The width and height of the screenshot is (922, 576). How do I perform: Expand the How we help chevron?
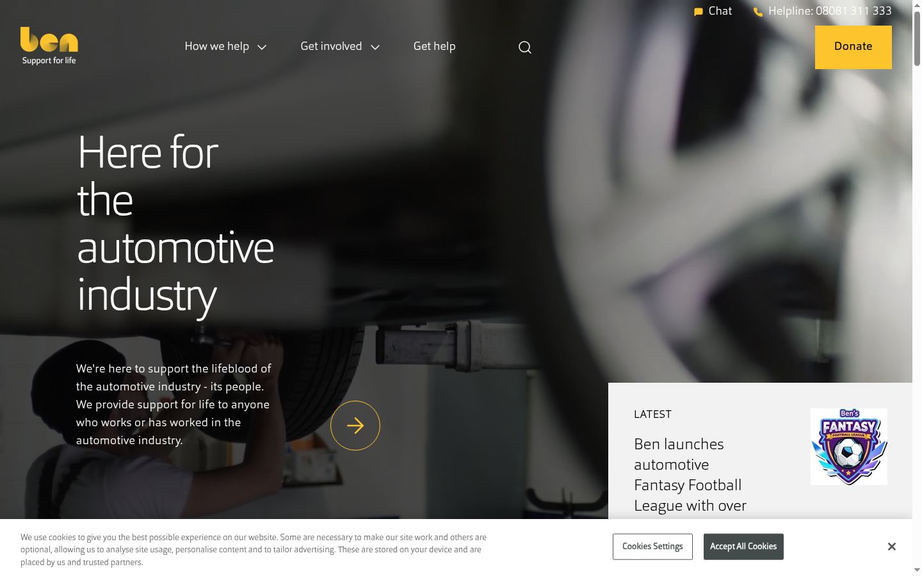pyautogui.click(x=262, y=47)
